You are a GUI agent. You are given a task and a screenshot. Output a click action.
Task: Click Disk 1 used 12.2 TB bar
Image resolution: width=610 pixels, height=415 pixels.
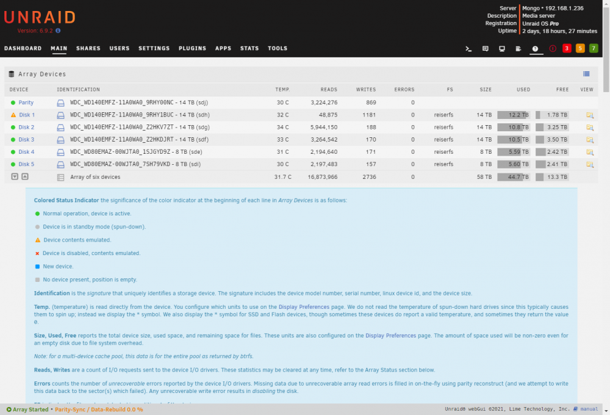tap(514, 115)
